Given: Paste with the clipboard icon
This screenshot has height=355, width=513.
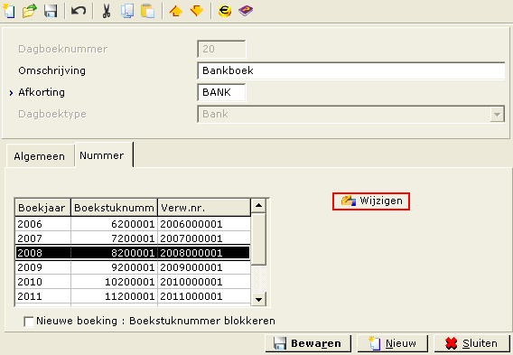Looking at the screenshot, I should click(x=147, y=11).
